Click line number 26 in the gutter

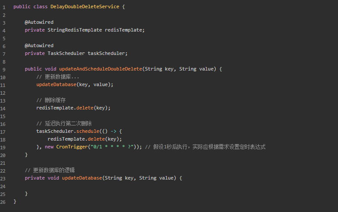click(x=3, y=202)
